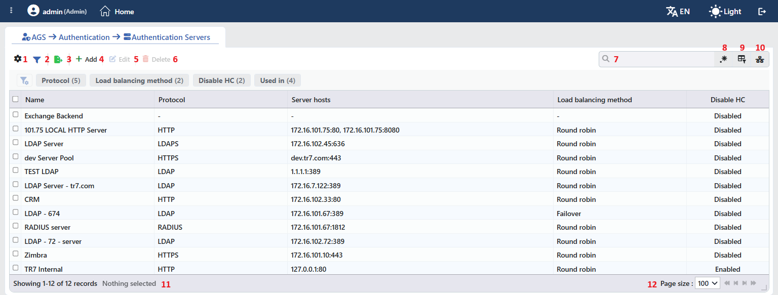Click the network topology icon
The height and width of the screenshot is (295, 778).
coord(760,59)
